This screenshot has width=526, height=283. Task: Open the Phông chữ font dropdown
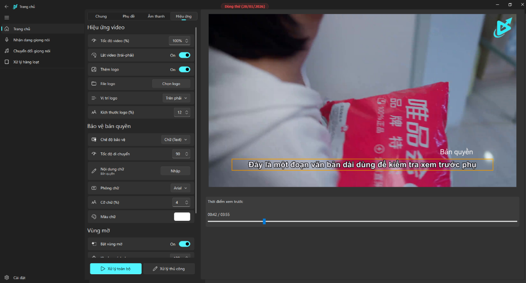coord(180,187)
